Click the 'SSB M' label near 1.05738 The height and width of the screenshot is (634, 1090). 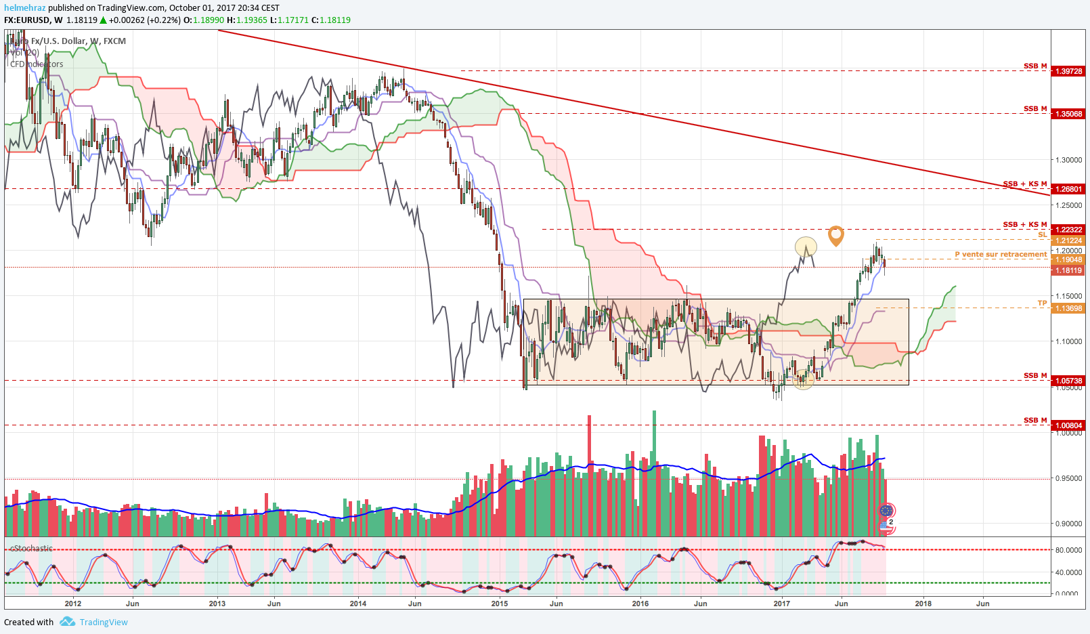pos(1035,376)
